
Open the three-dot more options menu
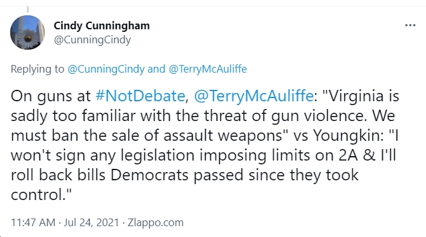tap(410, 25)
